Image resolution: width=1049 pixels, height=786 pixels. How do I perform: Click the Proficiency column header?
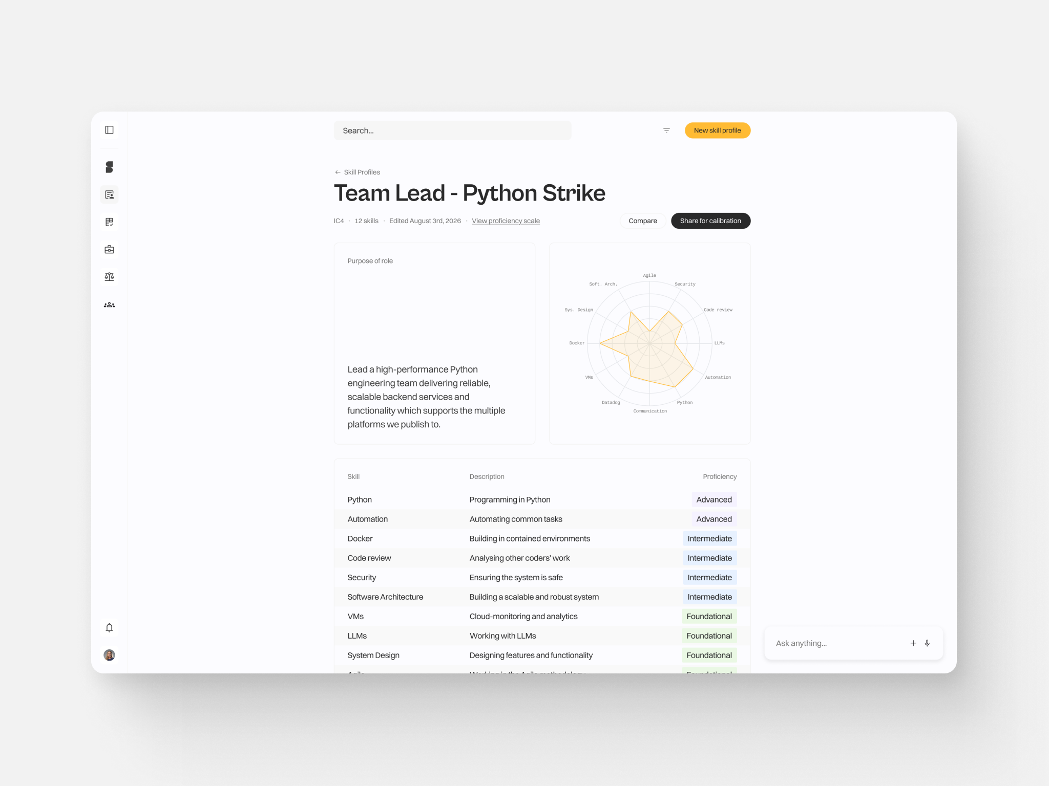point(720,477)
